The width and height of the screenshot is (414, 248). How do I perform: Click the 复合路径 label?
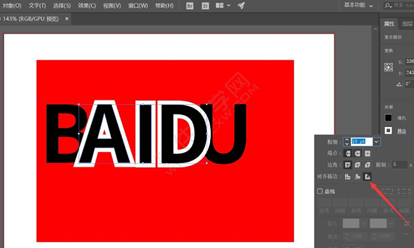tap(393, 37)
